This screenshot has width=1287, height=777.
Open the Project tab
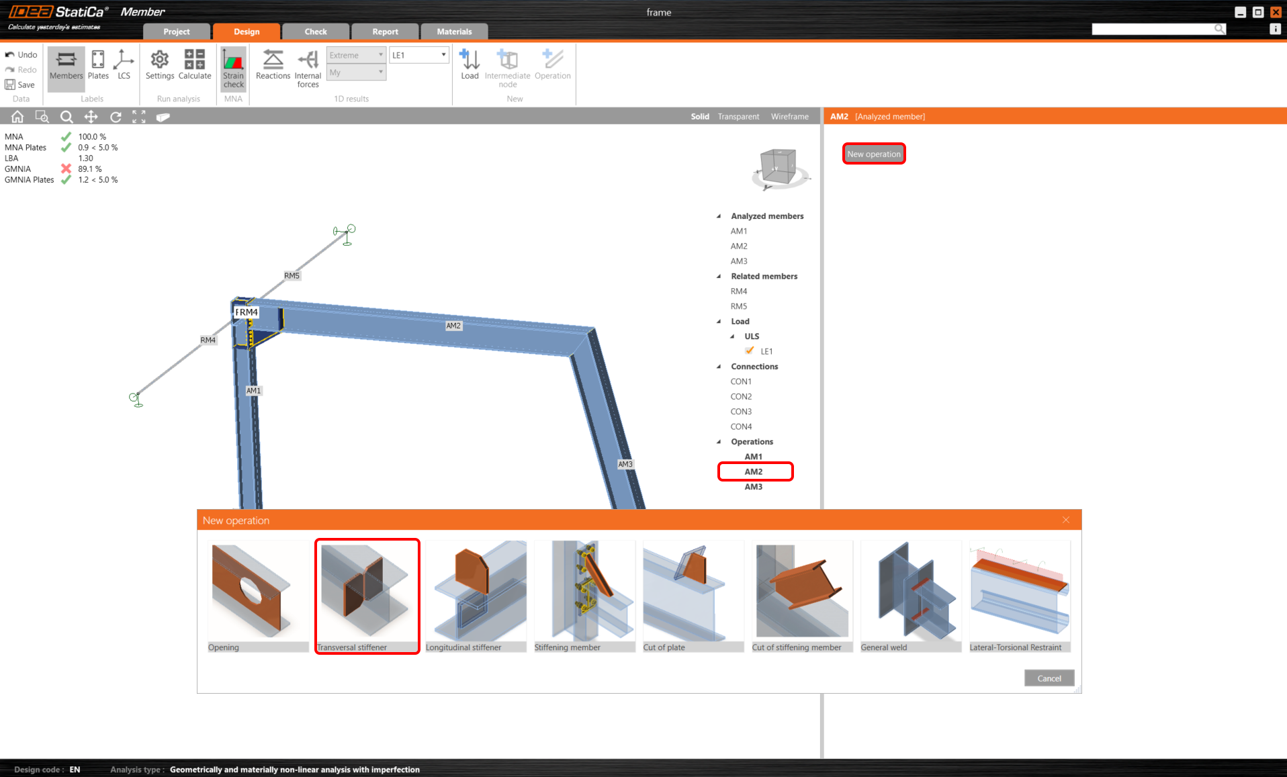pyautogui.click(x=177, y=32)
